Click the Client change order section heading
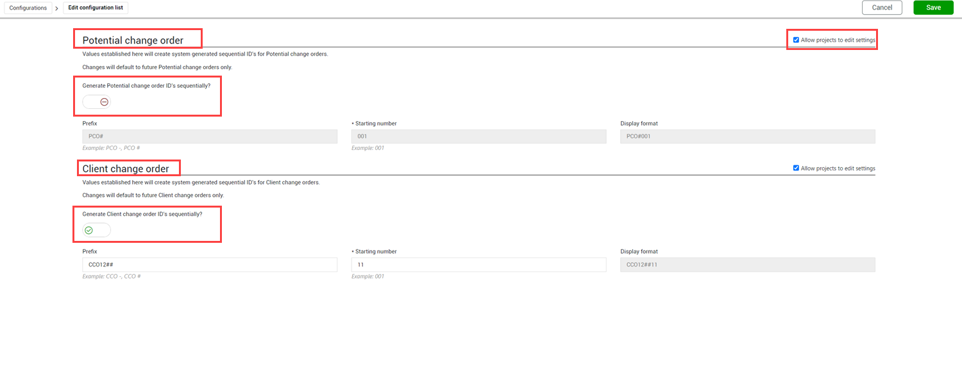962x378 pixels. [126, 168]
